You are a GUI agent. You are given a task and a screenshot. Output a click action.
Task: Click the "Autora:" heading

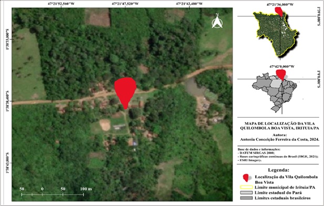(x=279, y=135)
